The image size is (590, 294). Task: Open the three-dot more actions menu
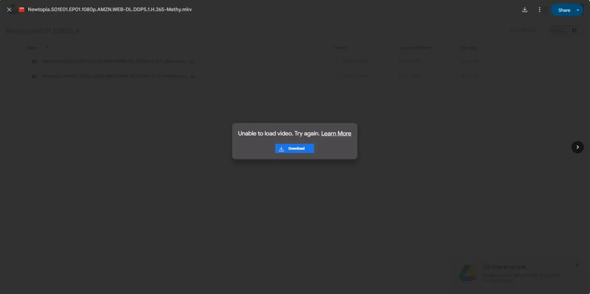539,10
